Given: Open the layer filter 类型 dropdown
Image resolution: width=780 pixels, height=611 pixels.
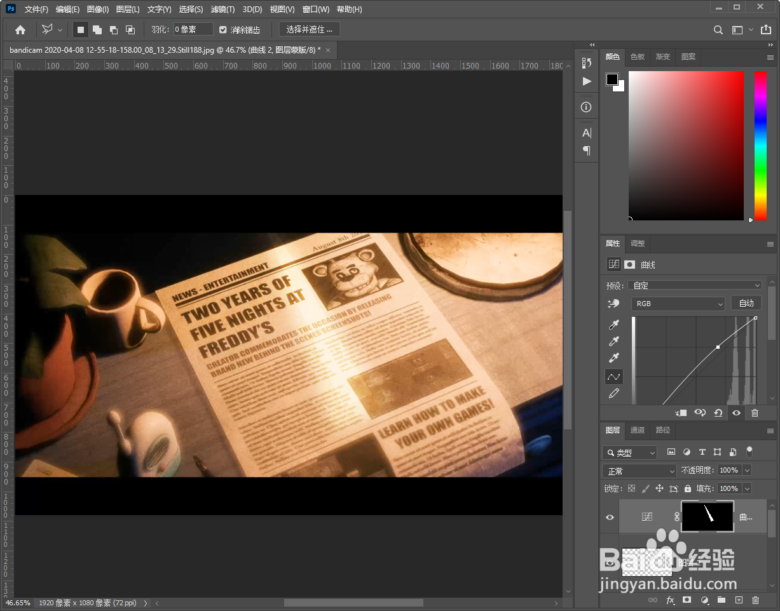Looking at the screenshot, I should pos(630,452).
